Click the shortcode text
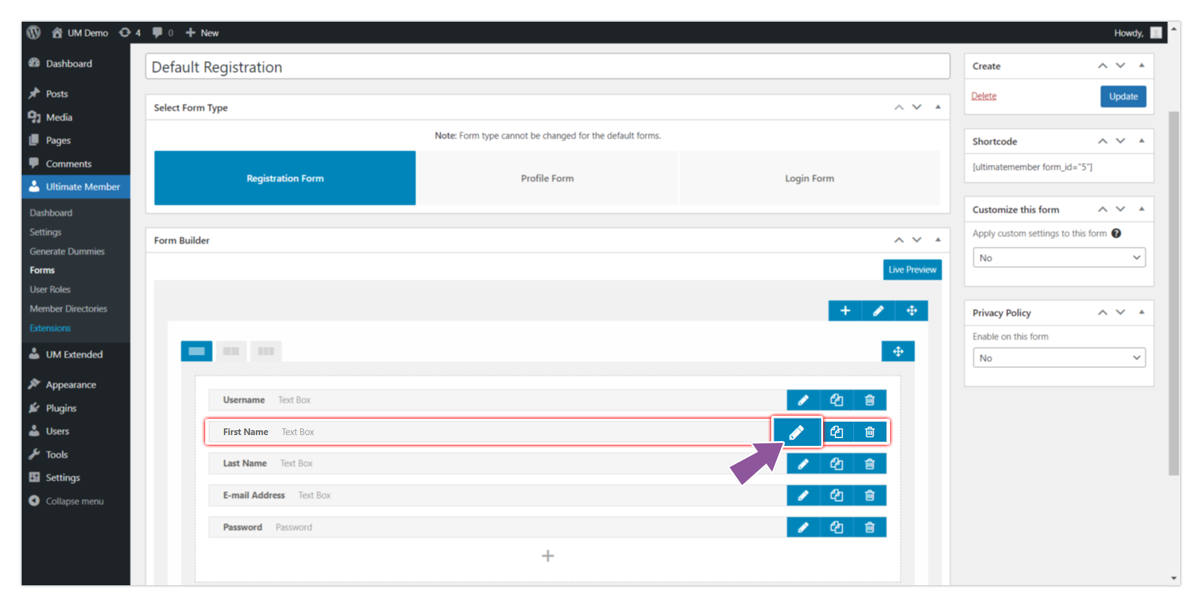The width and height of the screenshot is (1202, 607). (1032, 167)
